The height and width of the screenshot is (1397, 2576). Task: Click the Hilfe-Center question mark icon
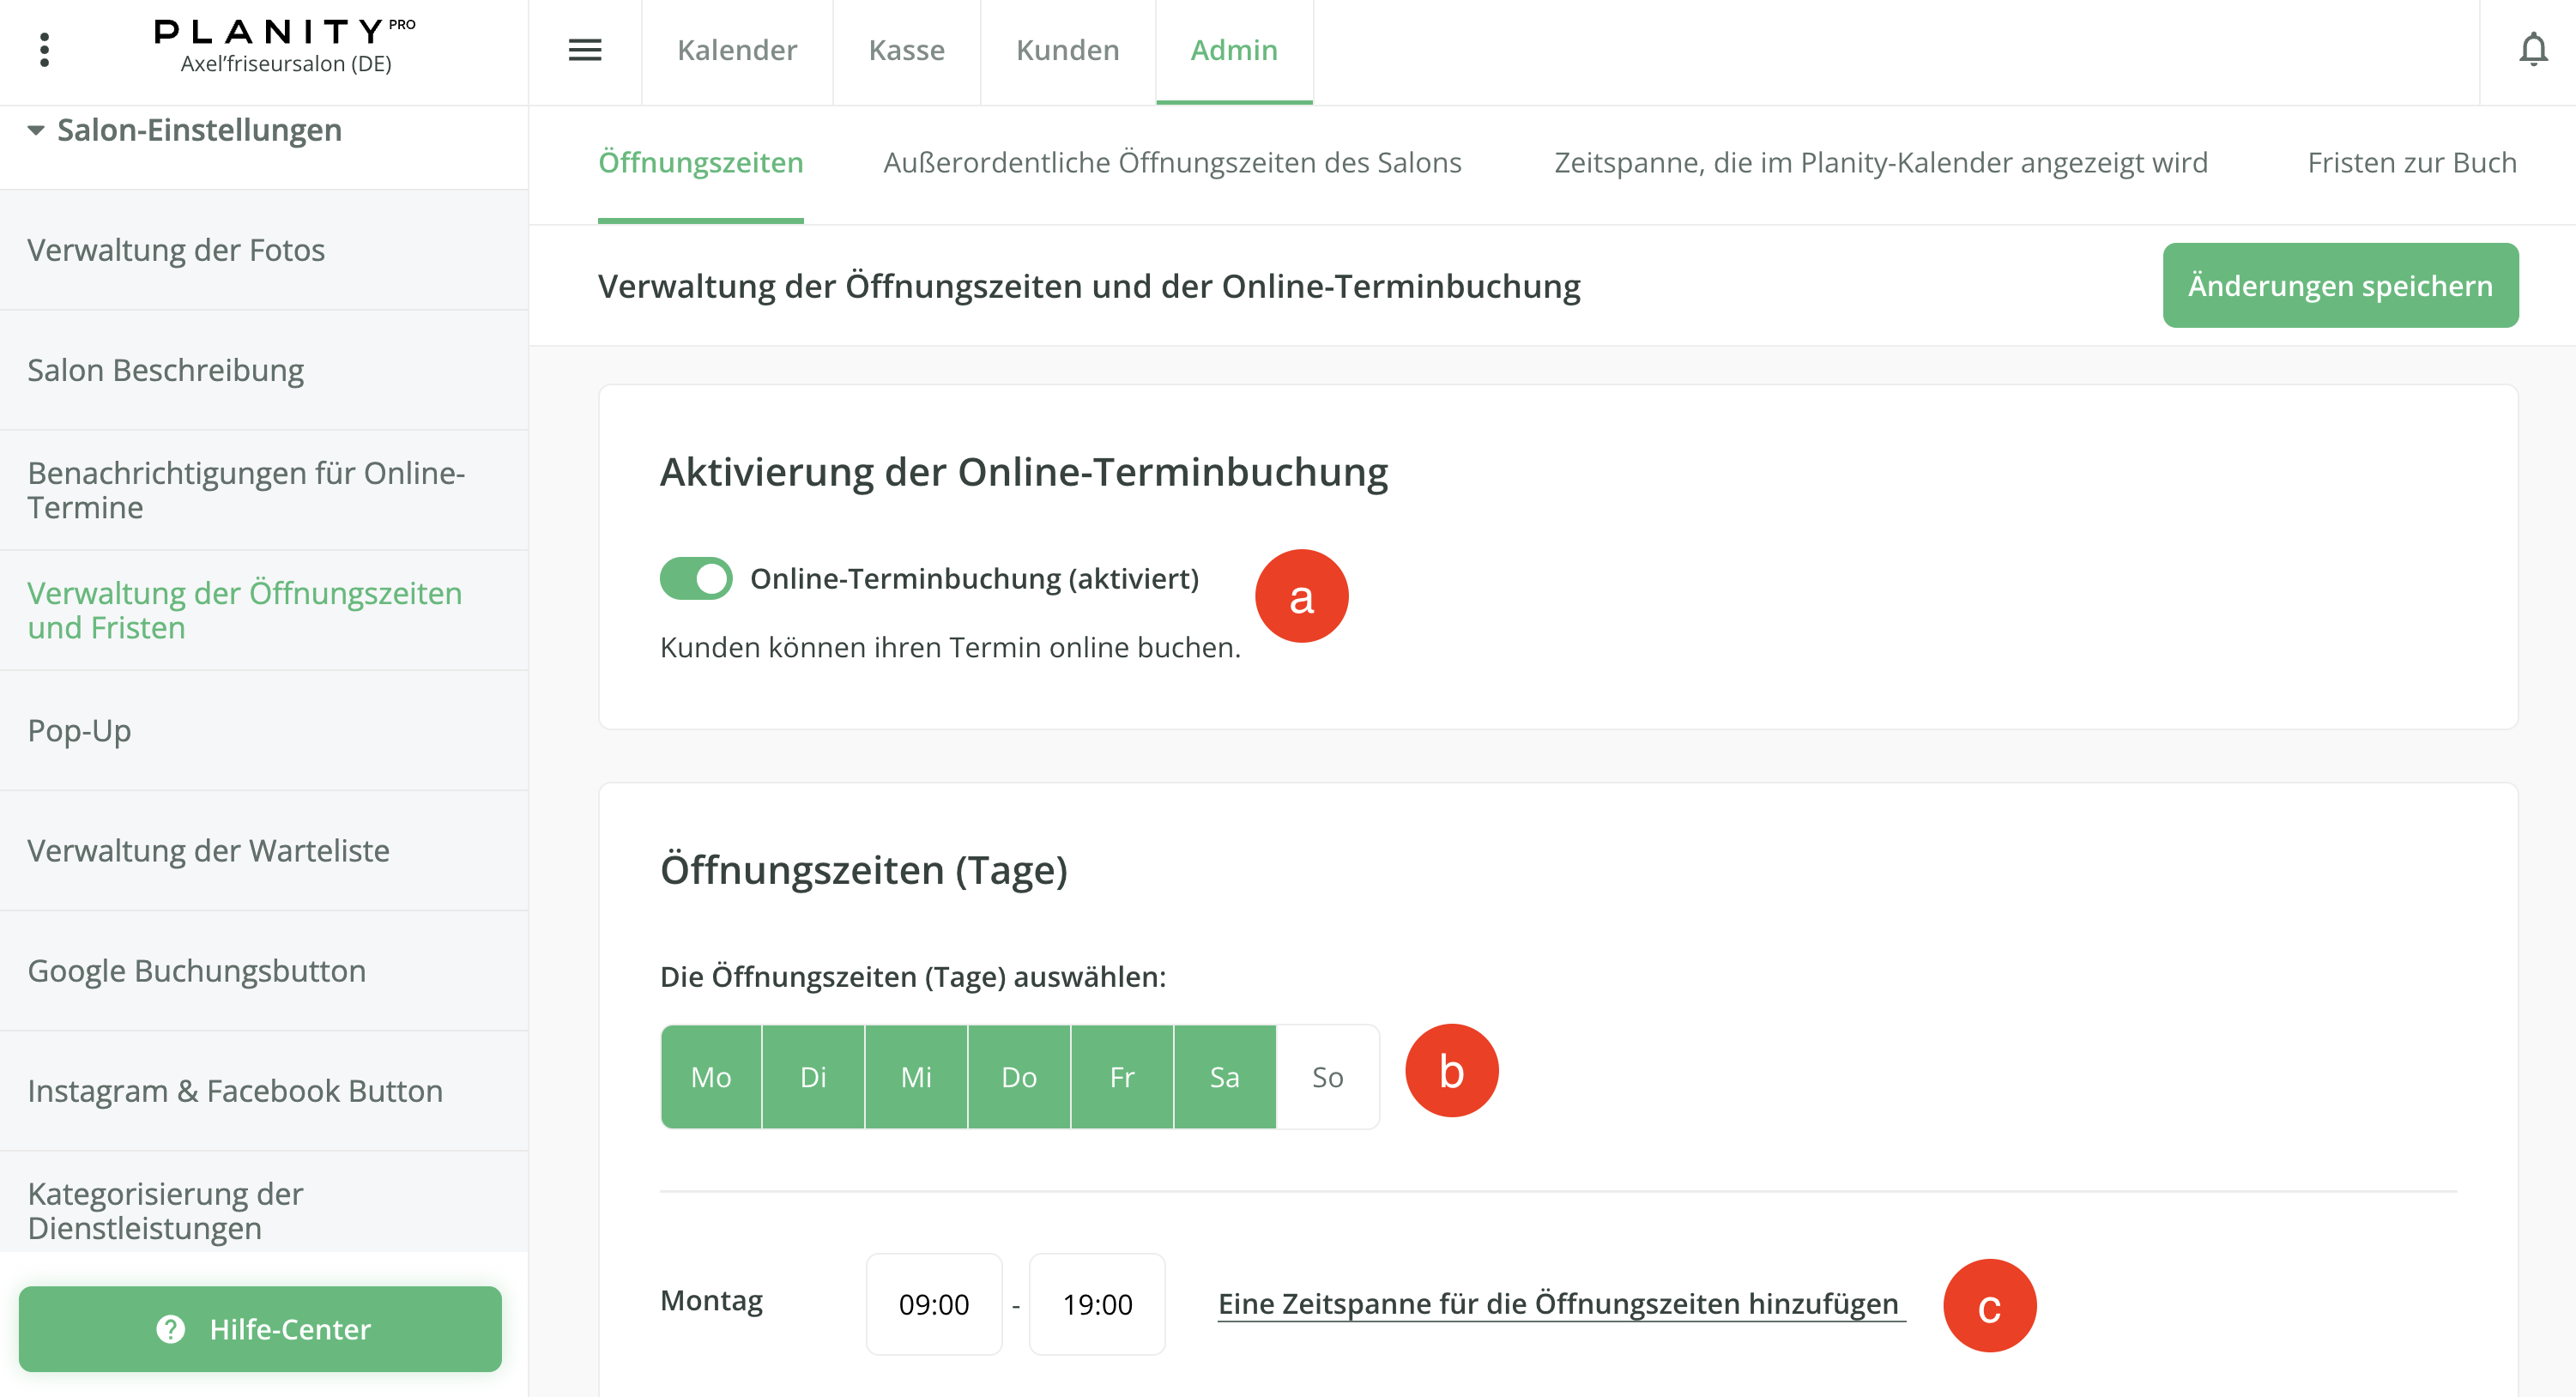[171, 1329]
